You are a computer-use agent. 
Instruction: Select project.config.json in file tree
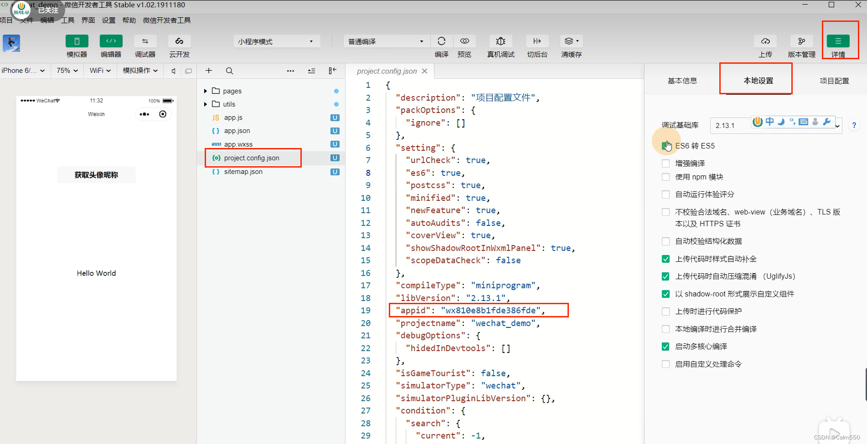click(252, 158)
